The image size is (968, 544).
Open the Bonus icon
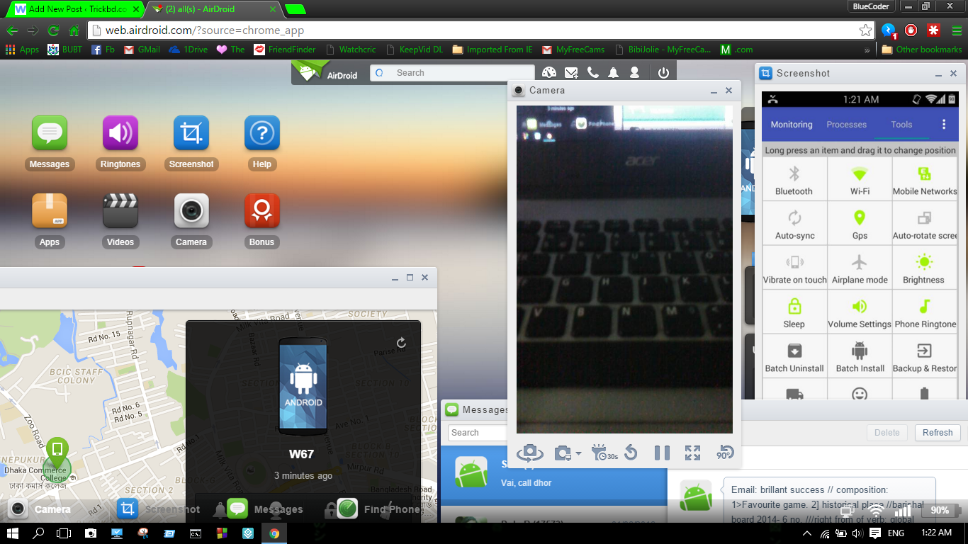click(262, 211)
